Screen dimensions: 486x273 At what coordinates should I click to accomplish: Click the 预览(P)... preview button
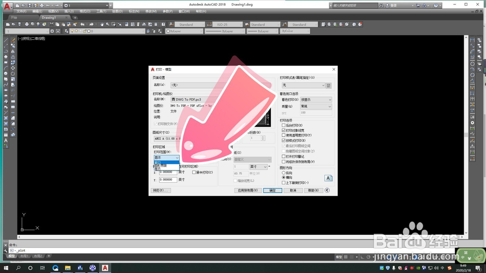coord(161,191)
